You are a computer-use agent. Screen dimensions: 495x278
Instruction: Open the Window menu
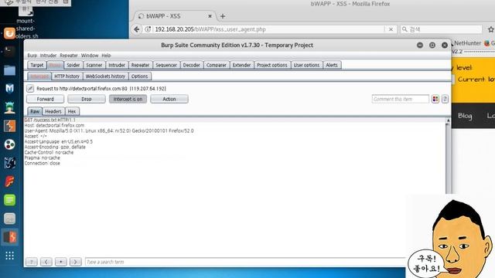tap(90, 56)
